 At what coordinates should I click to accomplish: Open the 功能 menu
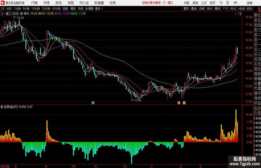pos(186,3)
